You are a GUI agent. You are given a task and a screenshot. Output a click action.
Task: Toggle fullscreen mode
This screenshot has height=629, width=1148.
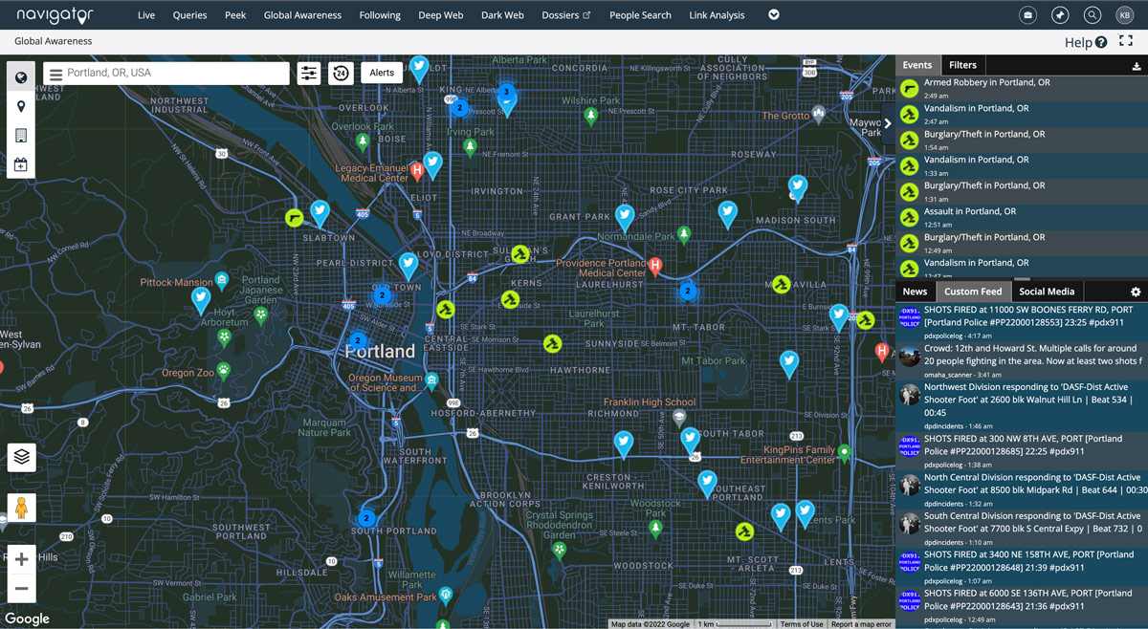click(1126, 41)
